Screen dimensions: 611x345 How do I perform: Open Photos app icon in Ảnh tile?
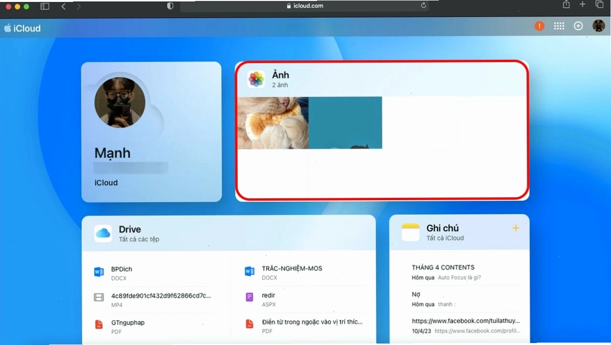(x=256, y=79)
